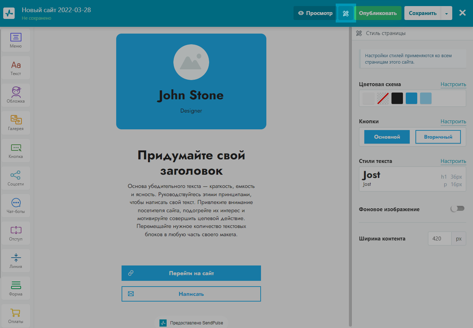Screen dimensions: 473x328
Task: Select the Designer subtitle text
Action: click(191, 111)
